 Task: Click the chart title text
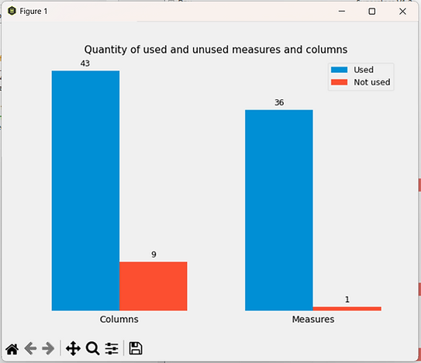point(216,50)
